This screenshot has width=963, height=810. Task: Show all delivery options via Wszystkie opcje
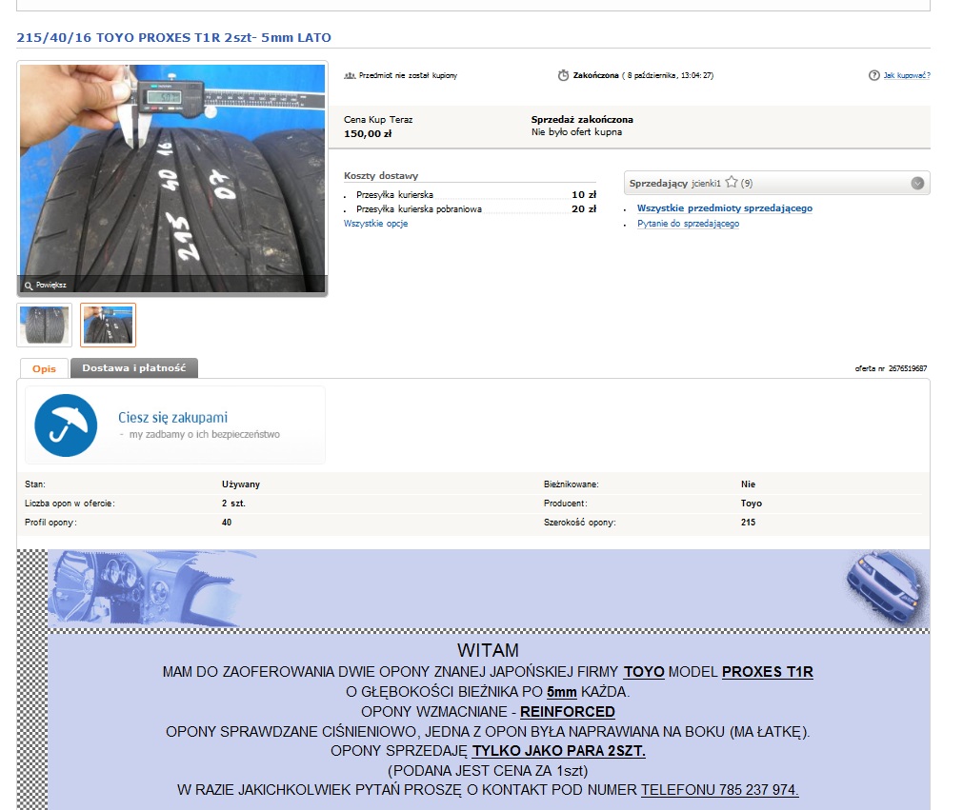(375, 224)
